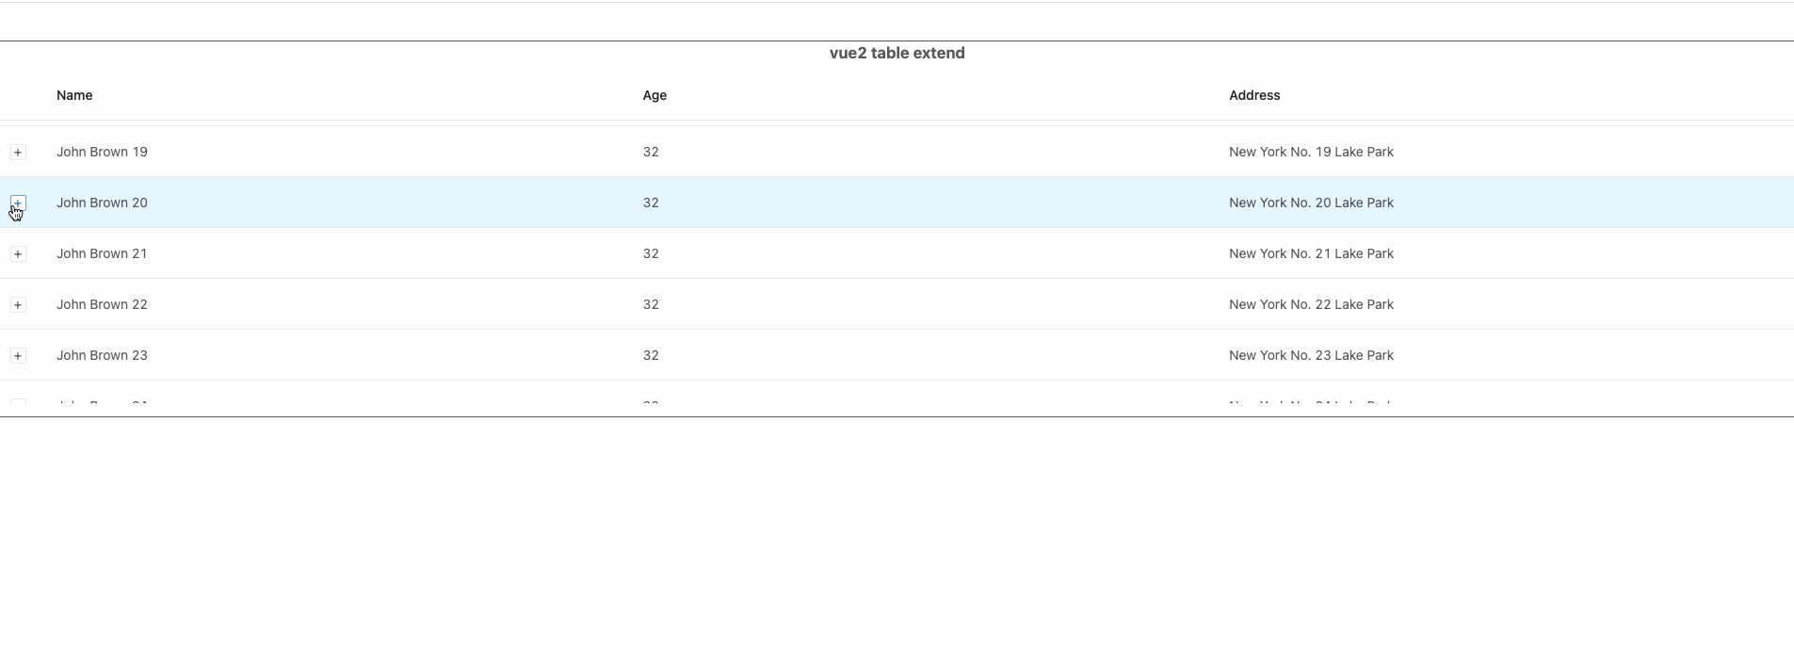Click the vue2 table extend title
1794x667 pixels.
897,53
